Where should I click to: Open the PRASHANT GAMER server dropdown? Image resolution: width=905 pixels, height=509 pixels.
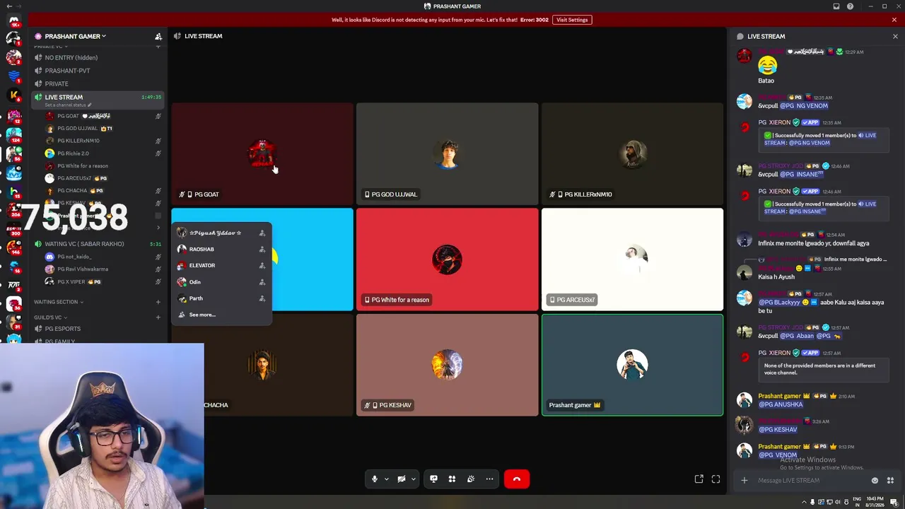click(75, 36)
